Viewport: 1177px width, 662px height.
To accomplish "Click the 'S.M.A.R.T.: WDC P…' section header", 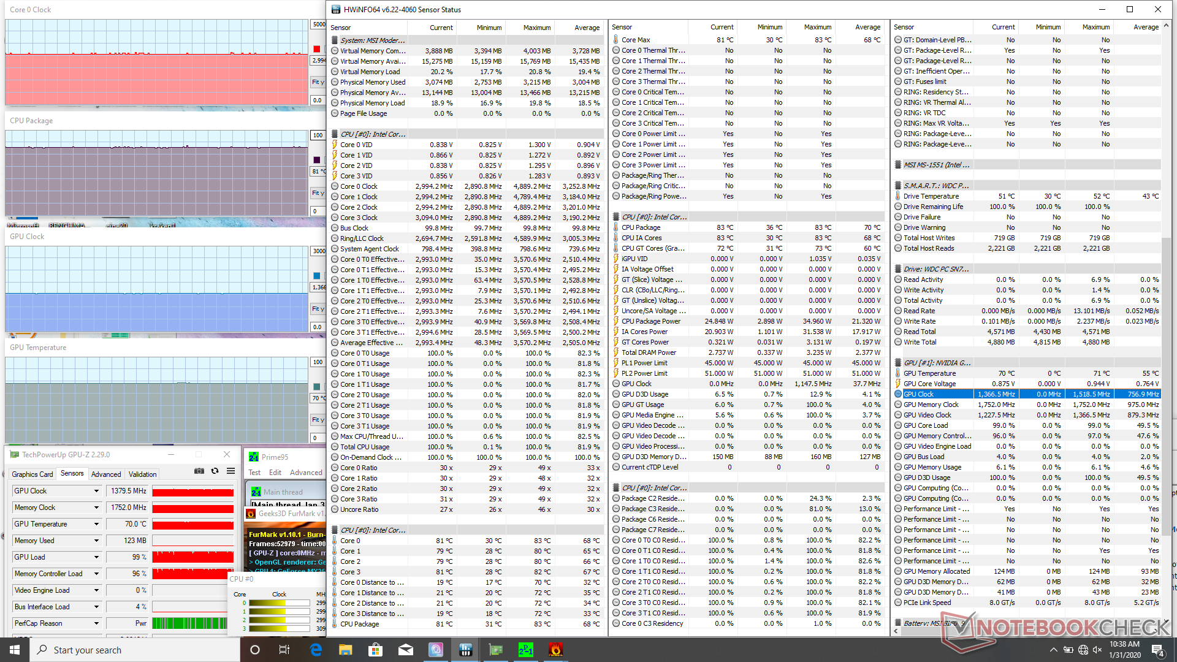I will point(936,186).
